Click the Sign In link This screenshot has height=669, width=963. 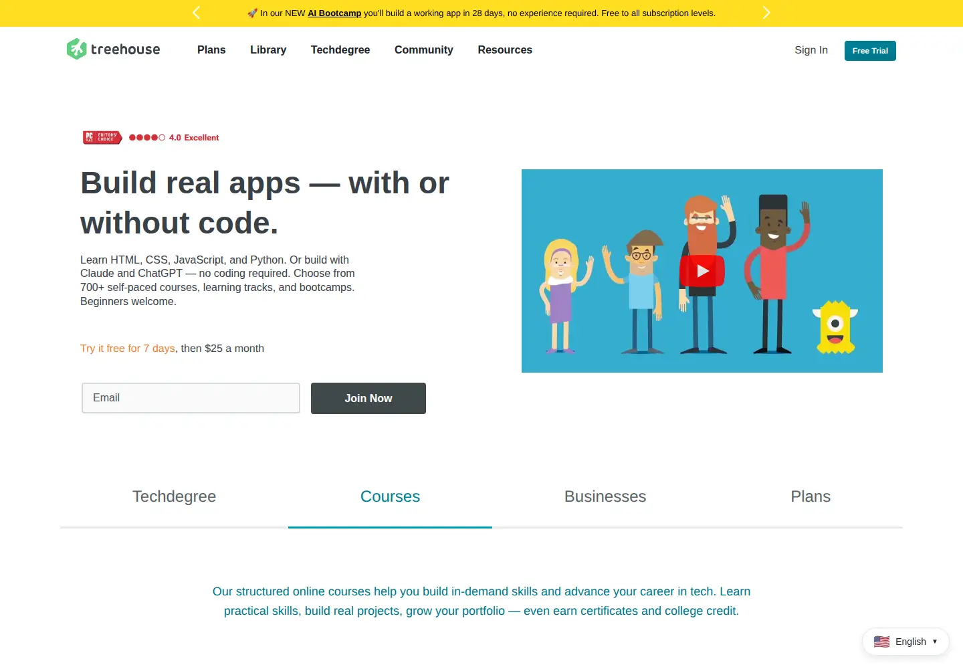811,50
